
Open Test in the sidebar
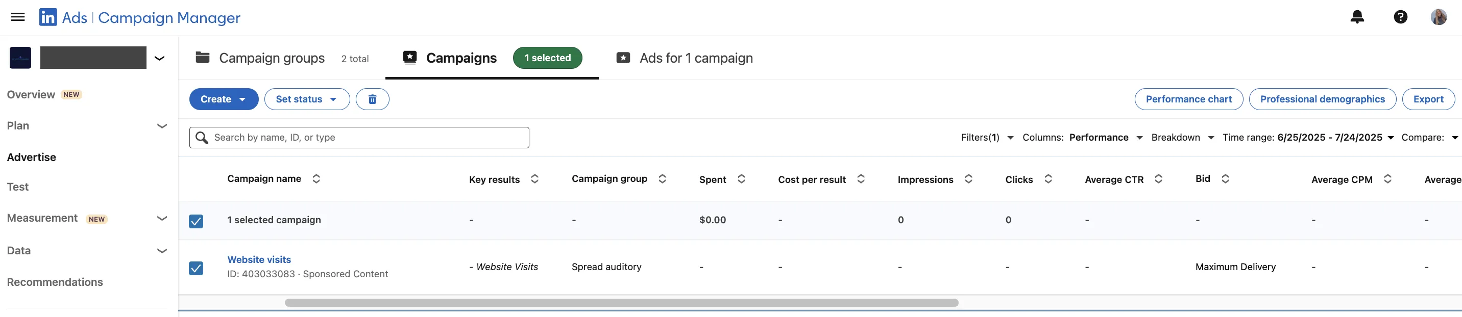tap(17, 187)
